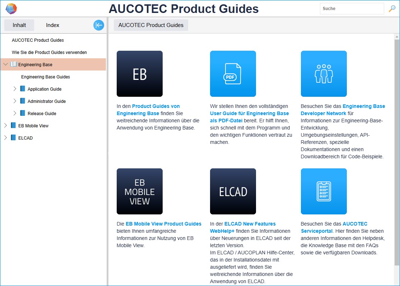Click the EB product tile icon

pyautogui.click(x=139, y=74)
